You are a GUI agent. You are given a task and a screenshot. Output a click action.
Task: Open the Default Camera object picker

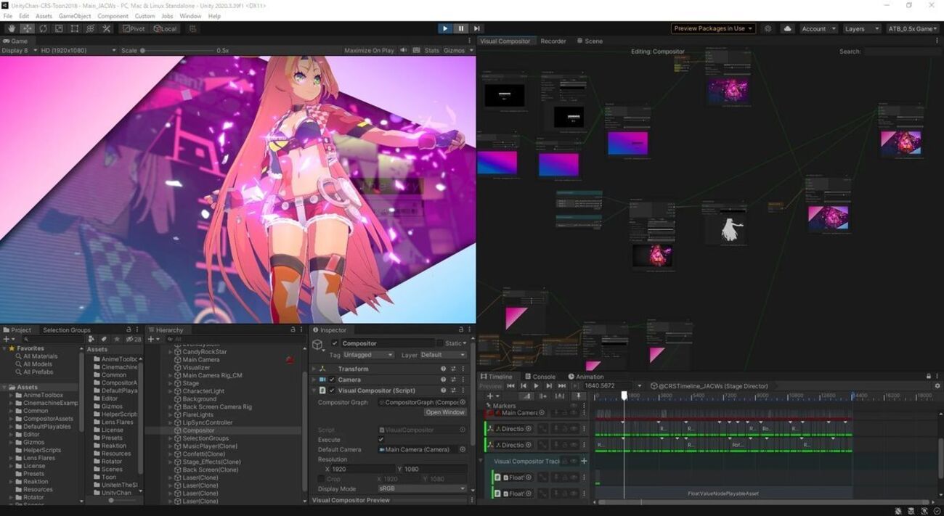coord(463,449)
